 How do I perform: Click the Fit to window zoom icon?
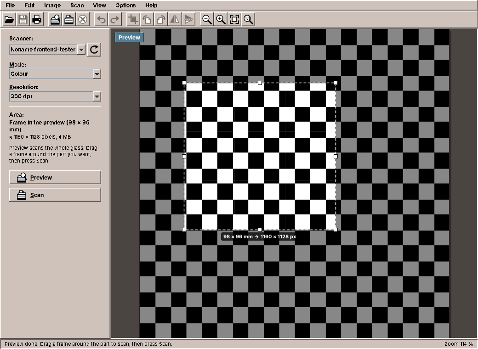(234, 19)
